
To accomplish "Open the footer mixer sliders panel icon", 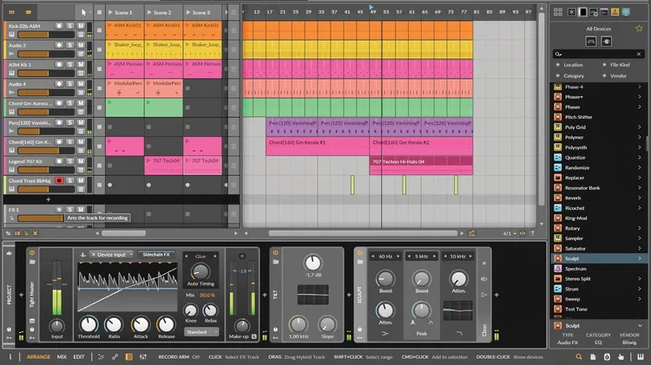I will pyautogui.click(x=143, y=356).
